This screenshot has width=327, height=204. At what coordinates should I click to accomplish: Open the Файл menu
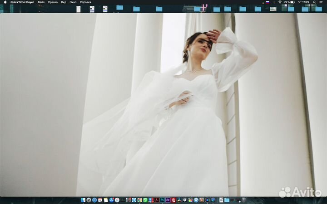click(41, 2)
